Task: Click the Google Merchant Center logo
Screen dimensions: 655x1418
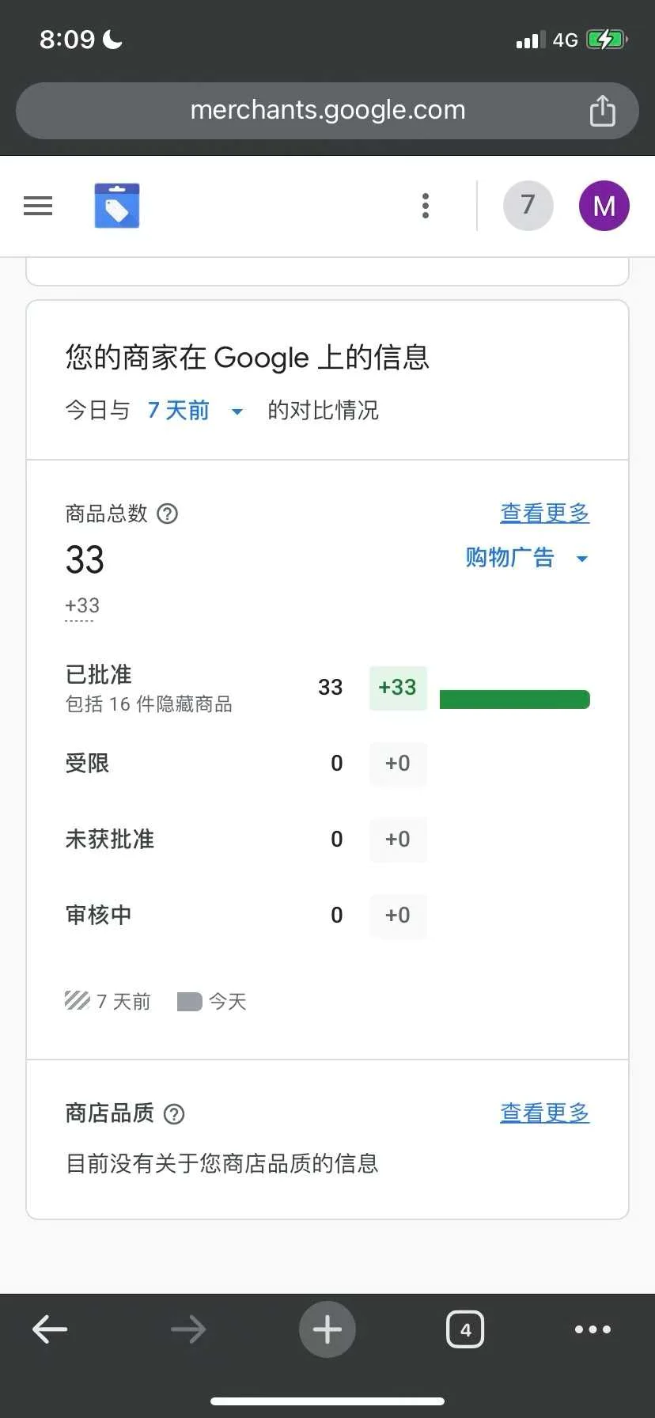Action: click(x=117, y=206)
